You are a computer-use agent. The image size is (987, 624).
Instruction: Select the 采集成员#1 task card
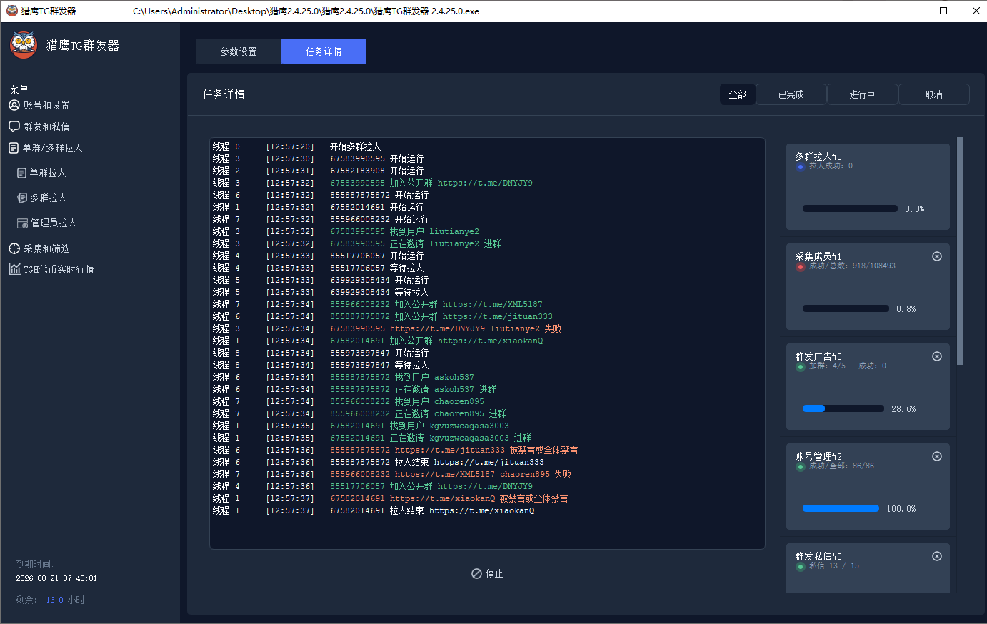tap(868, 286)
